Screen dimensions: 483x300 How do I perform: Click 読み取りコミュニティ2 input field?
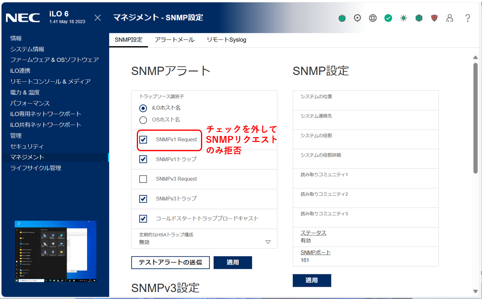click(x=365, y=198)
